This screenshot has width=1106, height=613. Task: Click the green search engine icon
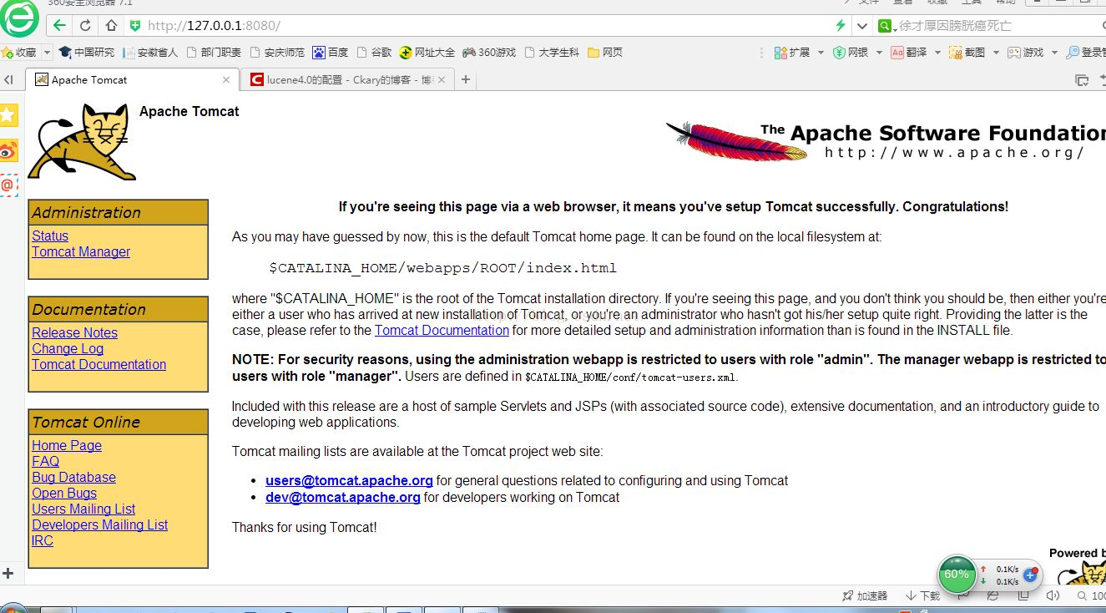tap(885, 26)
